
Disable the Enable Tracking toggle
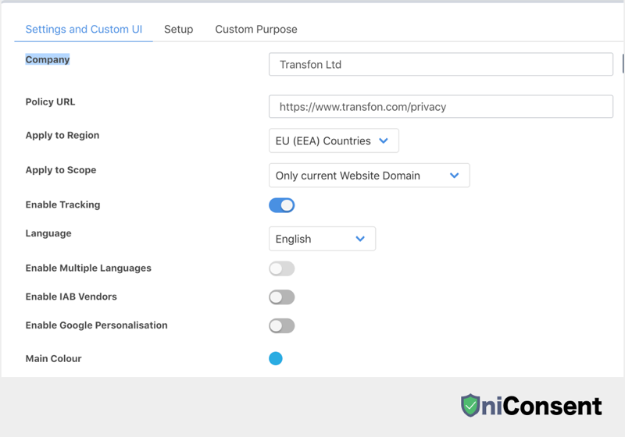tap(282, 205)
